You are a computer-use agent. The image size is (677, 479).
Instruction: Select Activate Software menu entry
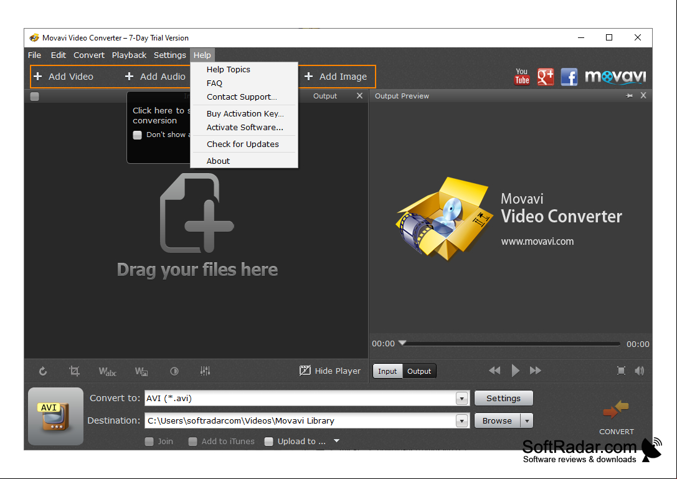coord(244,128)
